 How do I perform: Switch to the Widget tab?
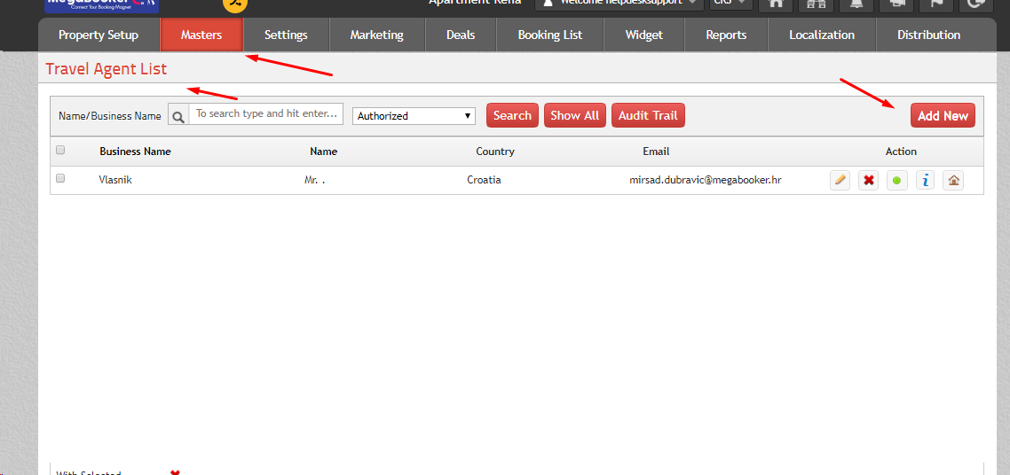click(x=644, y=35)
